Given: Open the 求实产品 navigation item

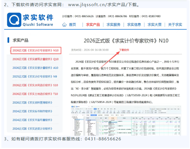Looking at the screenshot, I should coord(93,25).
